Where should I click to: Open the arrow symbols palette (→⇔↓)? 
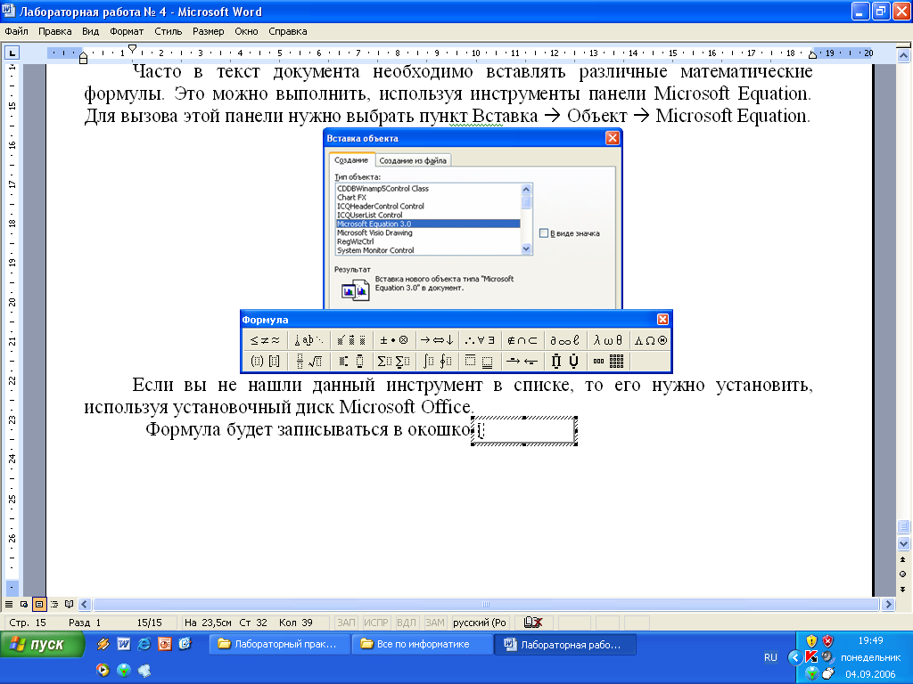point(437,340)
